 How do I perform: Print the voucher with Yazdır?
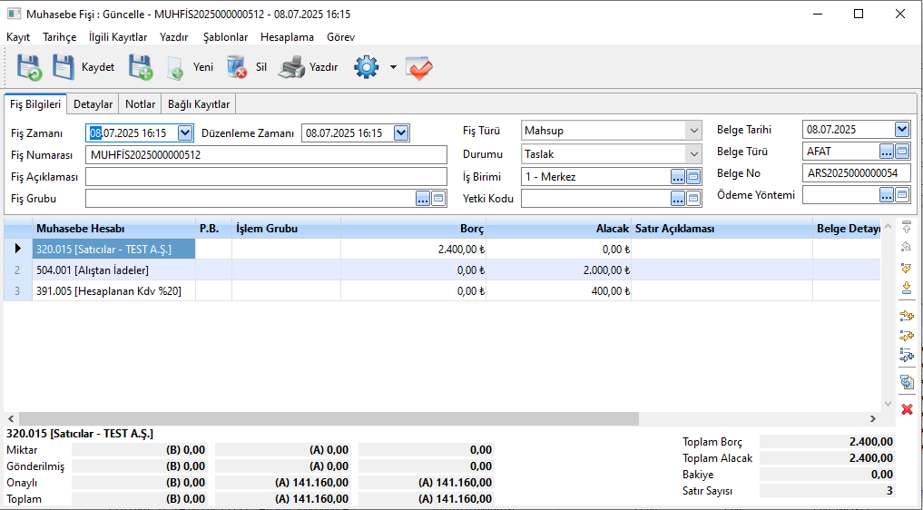click(309, 67)
